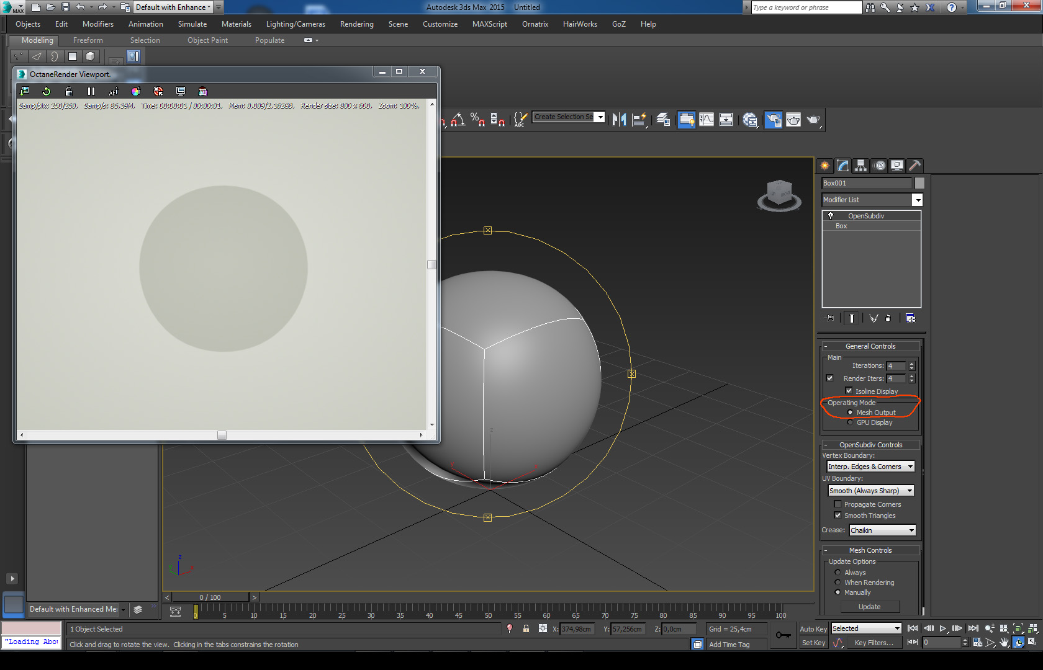
Task: Toggle the Isoline Display checkbox
Action: 849,391
